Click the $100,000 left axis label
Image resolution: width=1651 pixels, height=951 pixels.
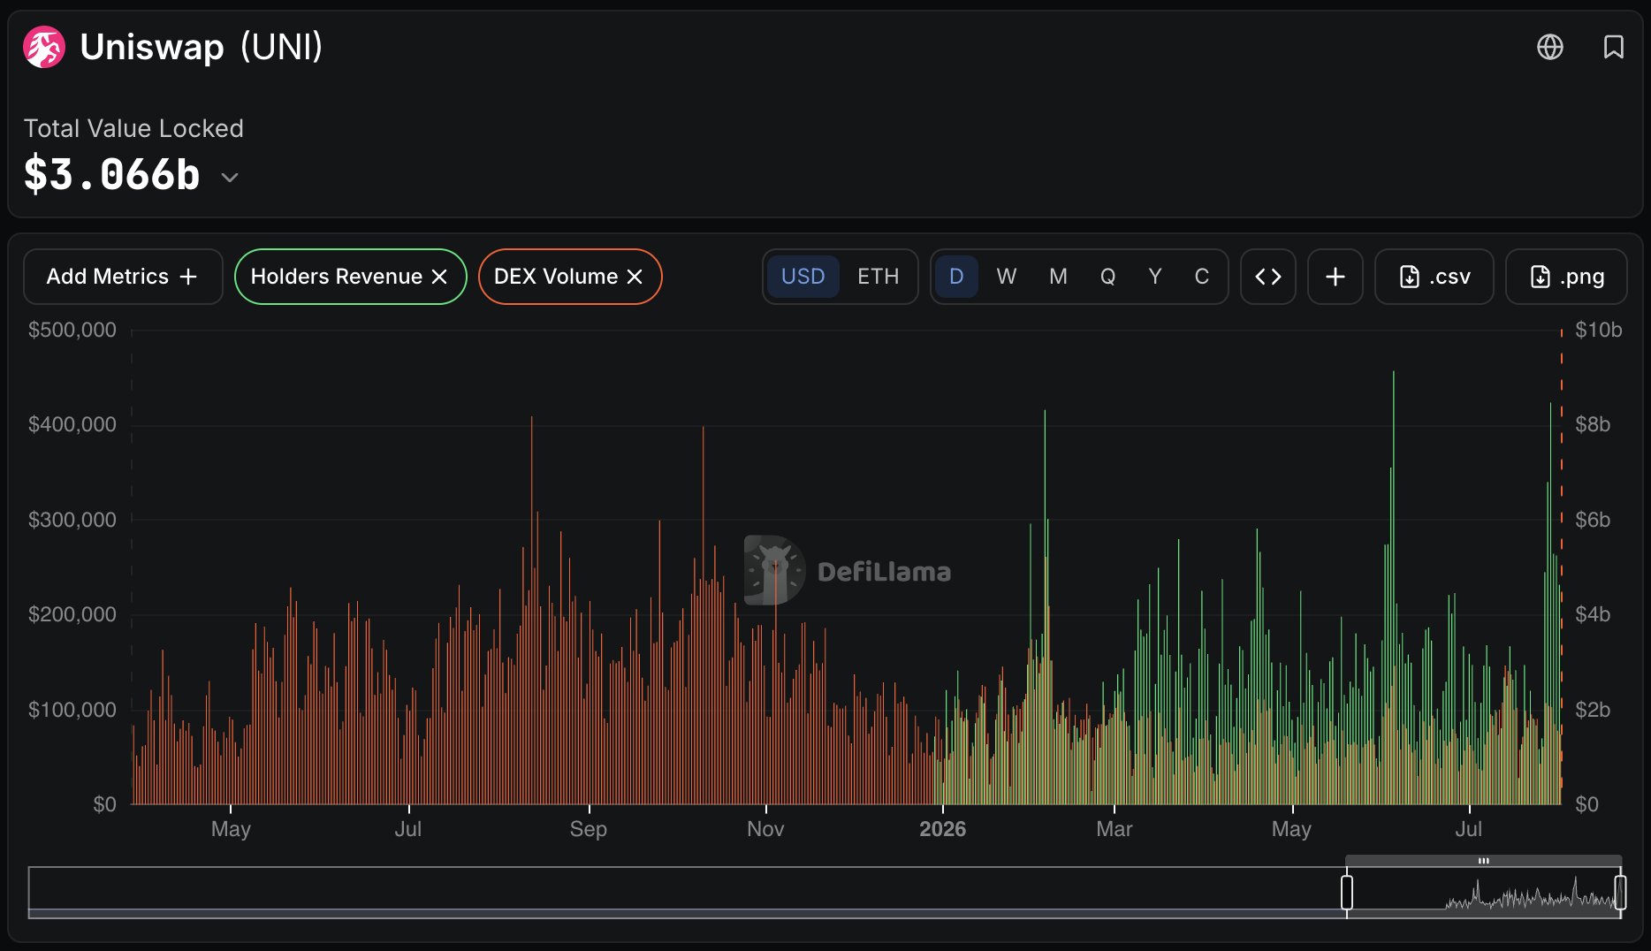click(72, 710)
